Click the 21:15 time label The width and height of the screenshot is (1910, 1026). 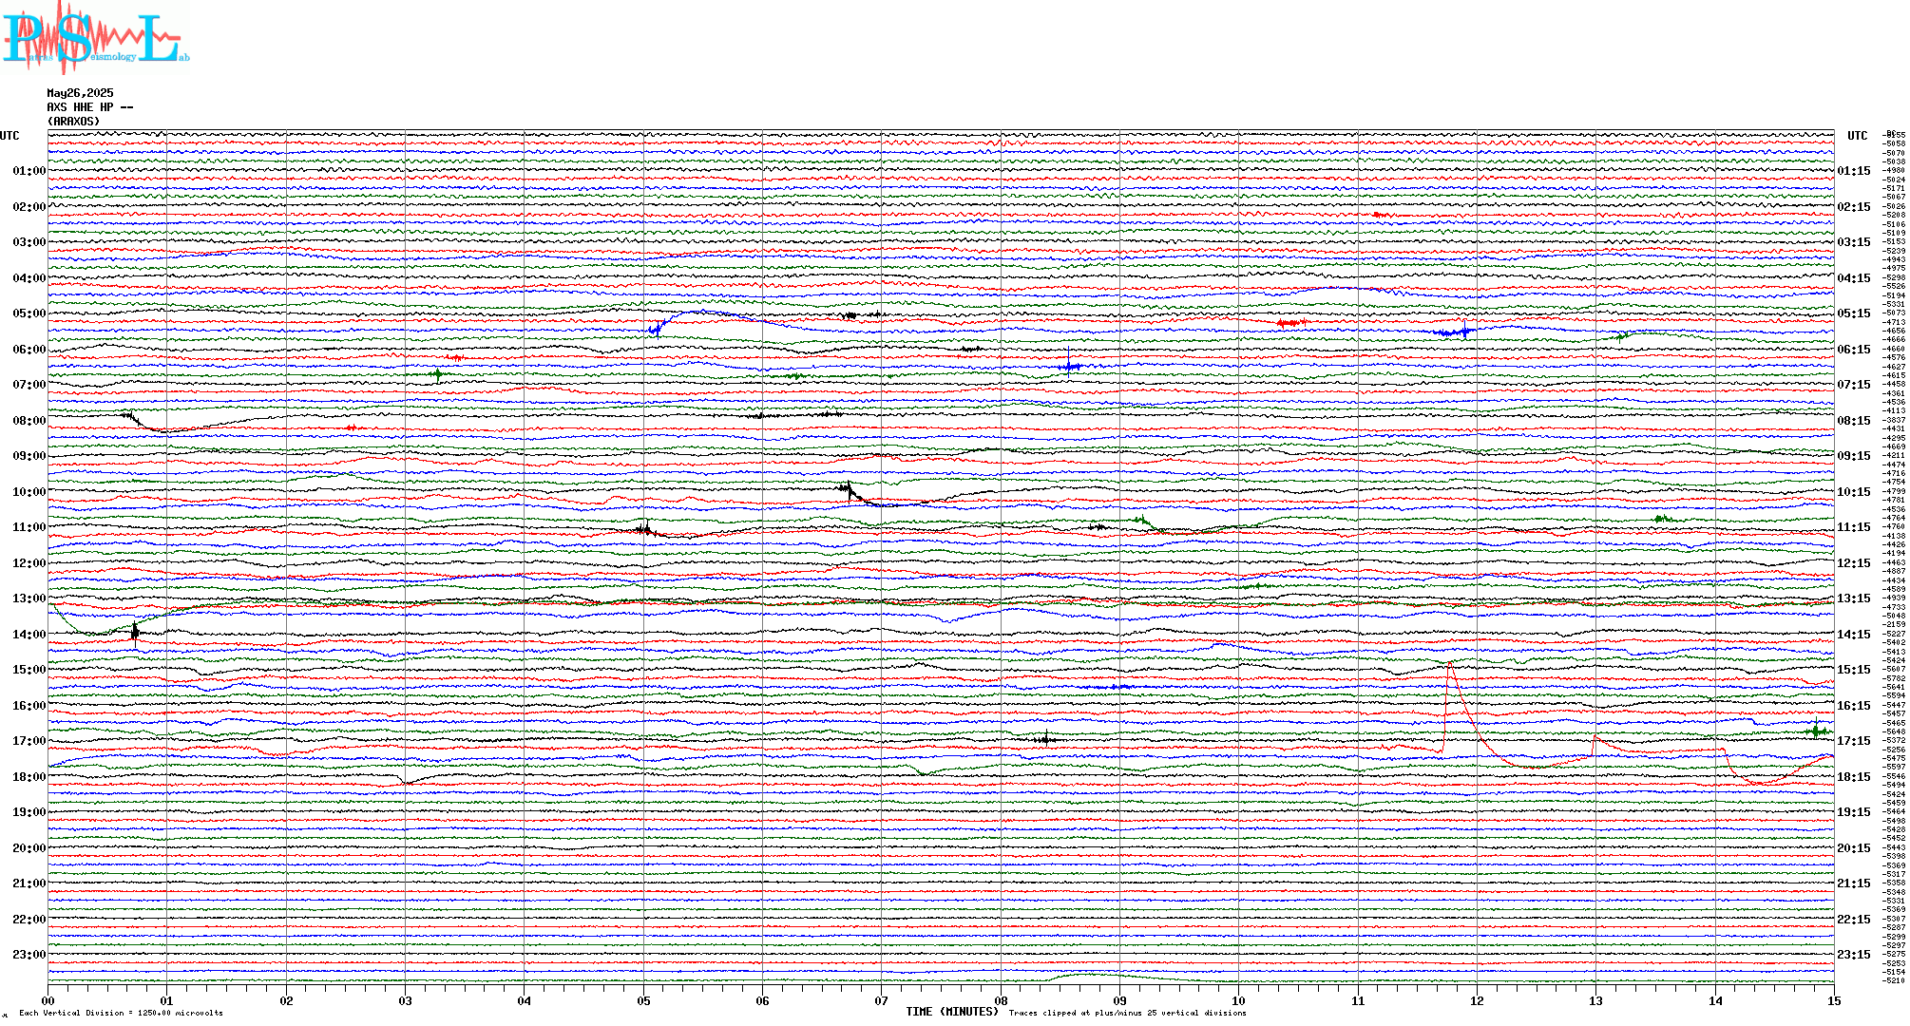coord(1854,883)
